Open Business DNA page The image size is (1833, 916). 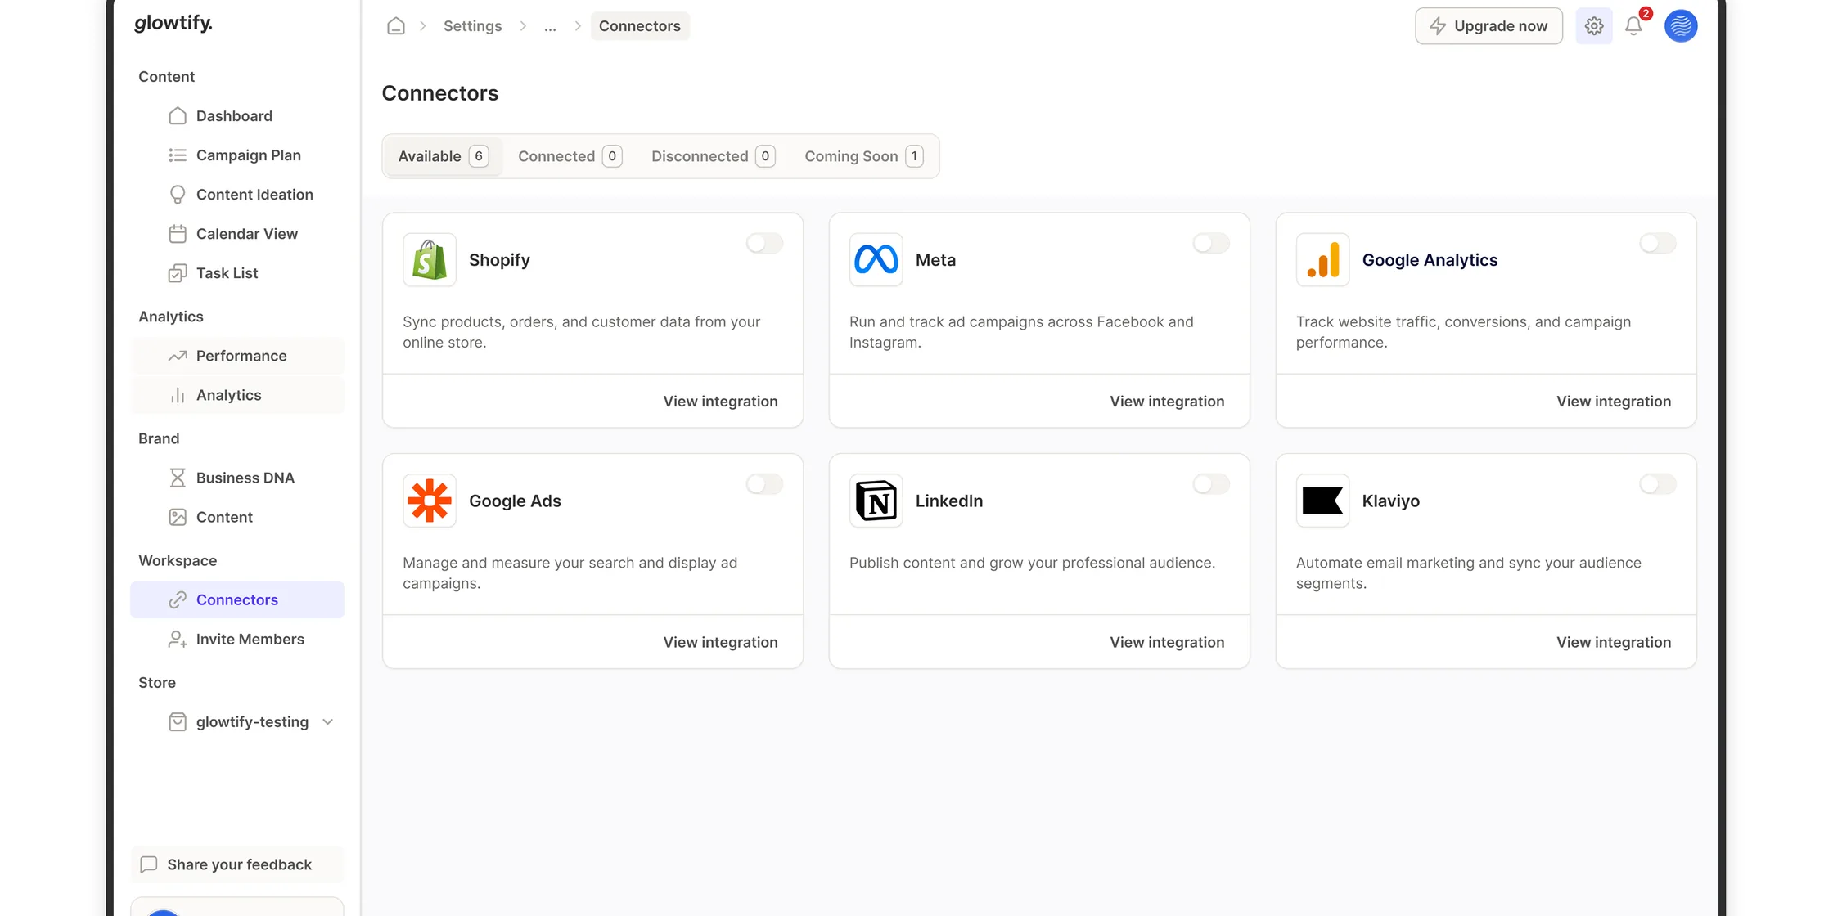(237, 478)
